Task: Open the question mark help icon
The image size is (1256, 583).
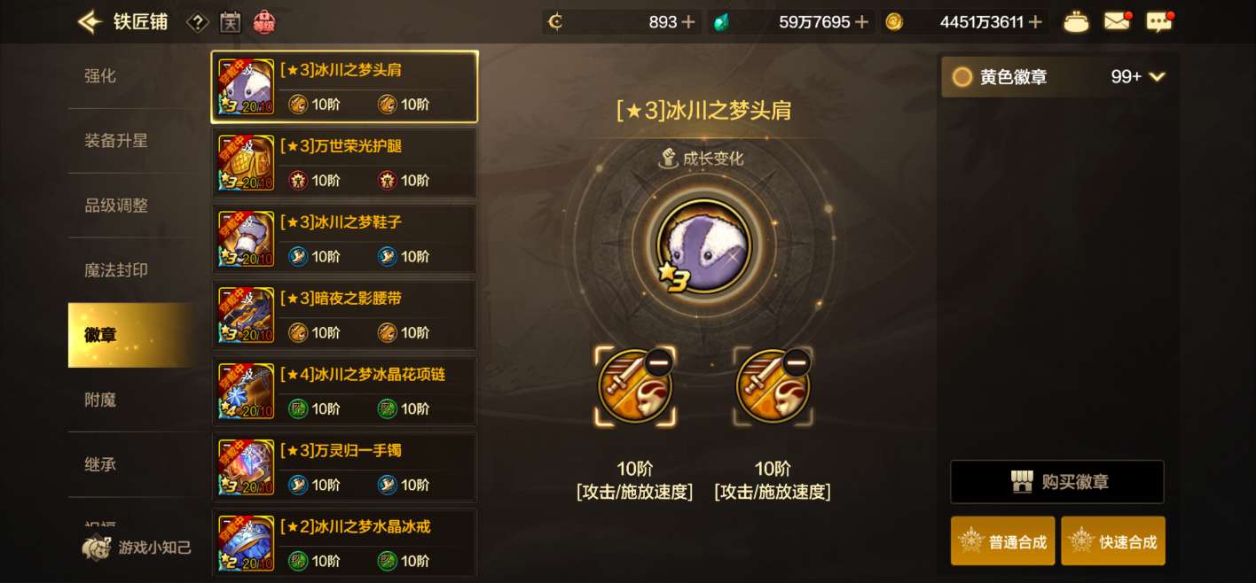Action: (x=198, y=22)
